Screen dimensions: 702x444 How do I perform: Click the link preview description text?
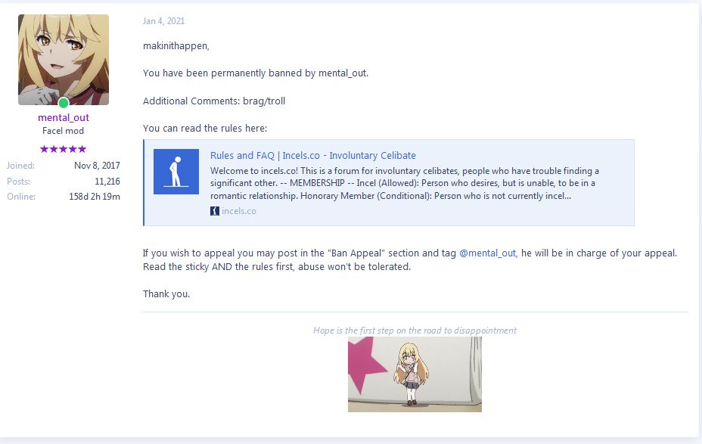point(404,183)
